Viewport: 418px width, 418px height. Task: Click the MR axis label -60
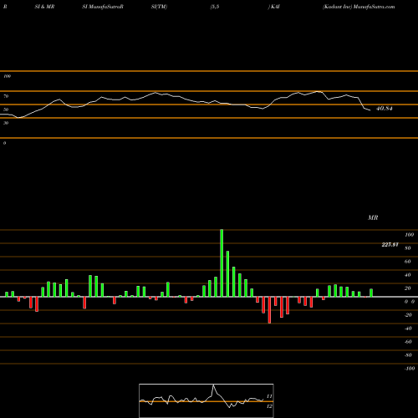click(x=408, y=342)
